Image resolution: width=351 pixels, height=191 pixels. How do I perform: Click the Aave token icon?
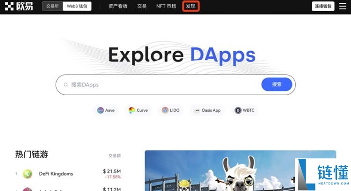100,110
